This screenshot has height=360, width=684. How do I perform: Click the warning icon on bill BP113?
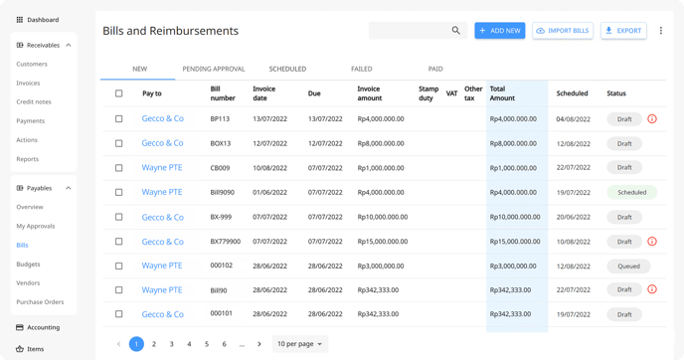pos(652,118)
